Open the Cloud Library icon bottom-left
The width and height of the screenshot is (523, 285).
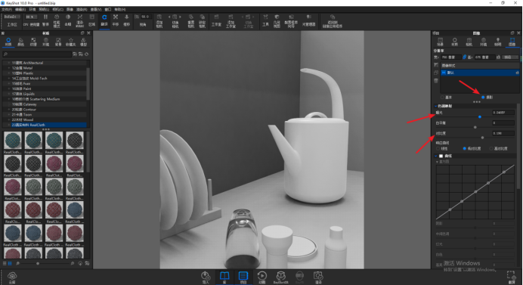(x=12, y=276)
